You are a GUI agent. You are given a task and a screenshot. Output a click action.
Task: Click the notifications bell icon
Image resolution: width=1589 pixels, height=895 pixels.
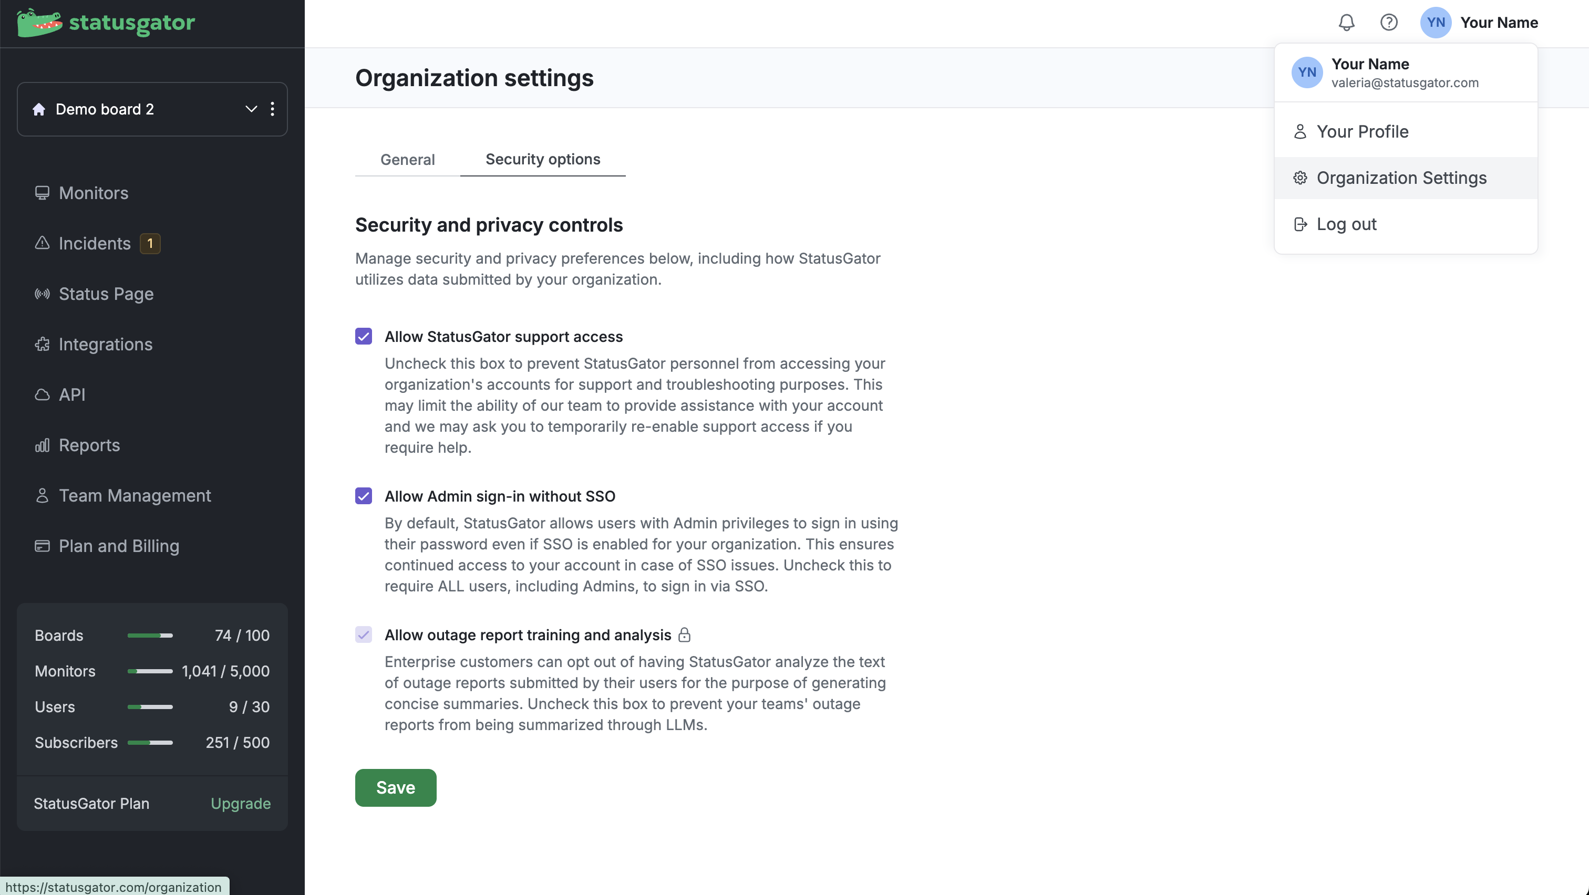tap(1346, 23)
